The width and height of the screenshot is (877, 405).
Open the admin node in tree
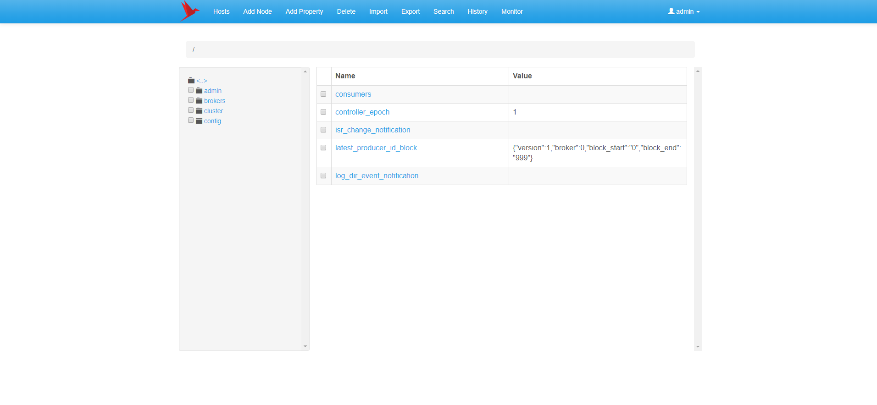click(x=213, y=91)
